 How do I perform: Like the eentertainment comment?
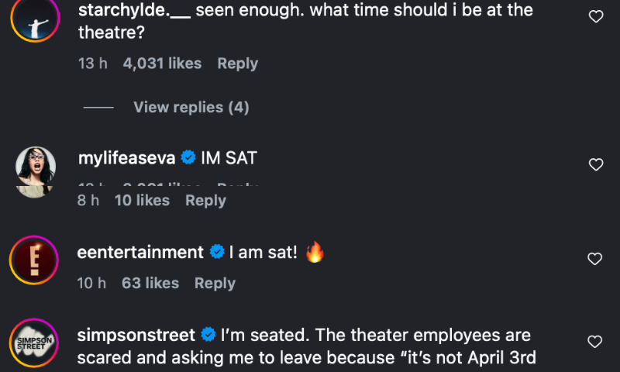[x=596, y=259]
